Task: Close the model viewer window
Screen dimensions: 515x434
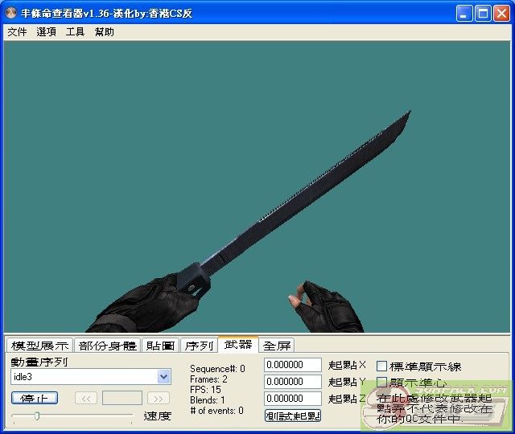Action: [x=501, y=14]
